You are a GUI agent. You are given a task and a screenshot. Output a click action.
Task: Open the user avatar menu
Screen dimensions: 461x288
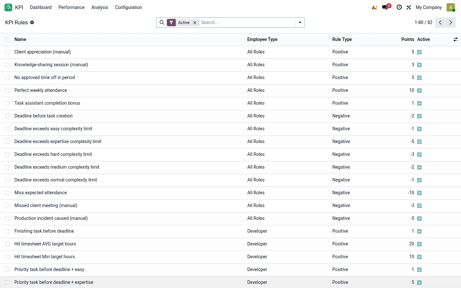pyautogui.click(x=451, y=7)
